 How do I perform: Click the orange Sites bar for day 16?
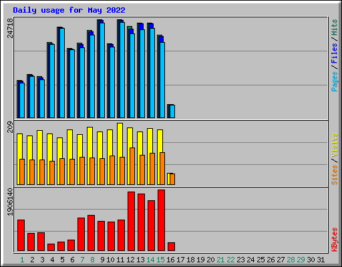[172, 179]
